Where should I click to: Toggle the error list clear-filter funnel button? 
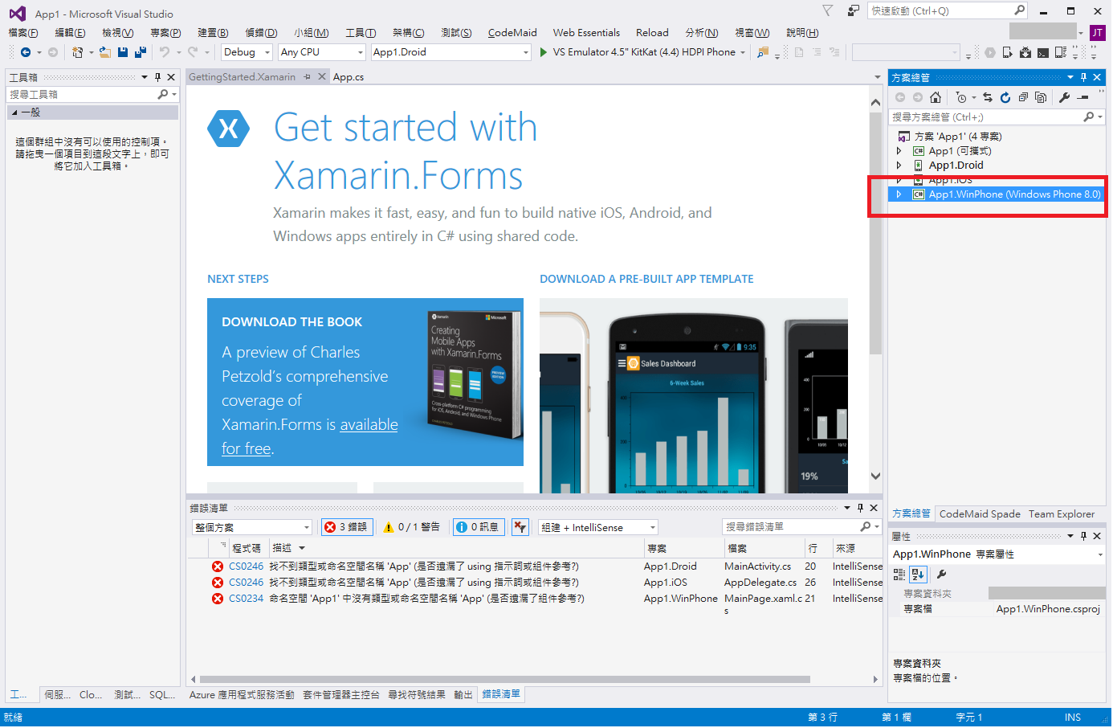(520, 527)
